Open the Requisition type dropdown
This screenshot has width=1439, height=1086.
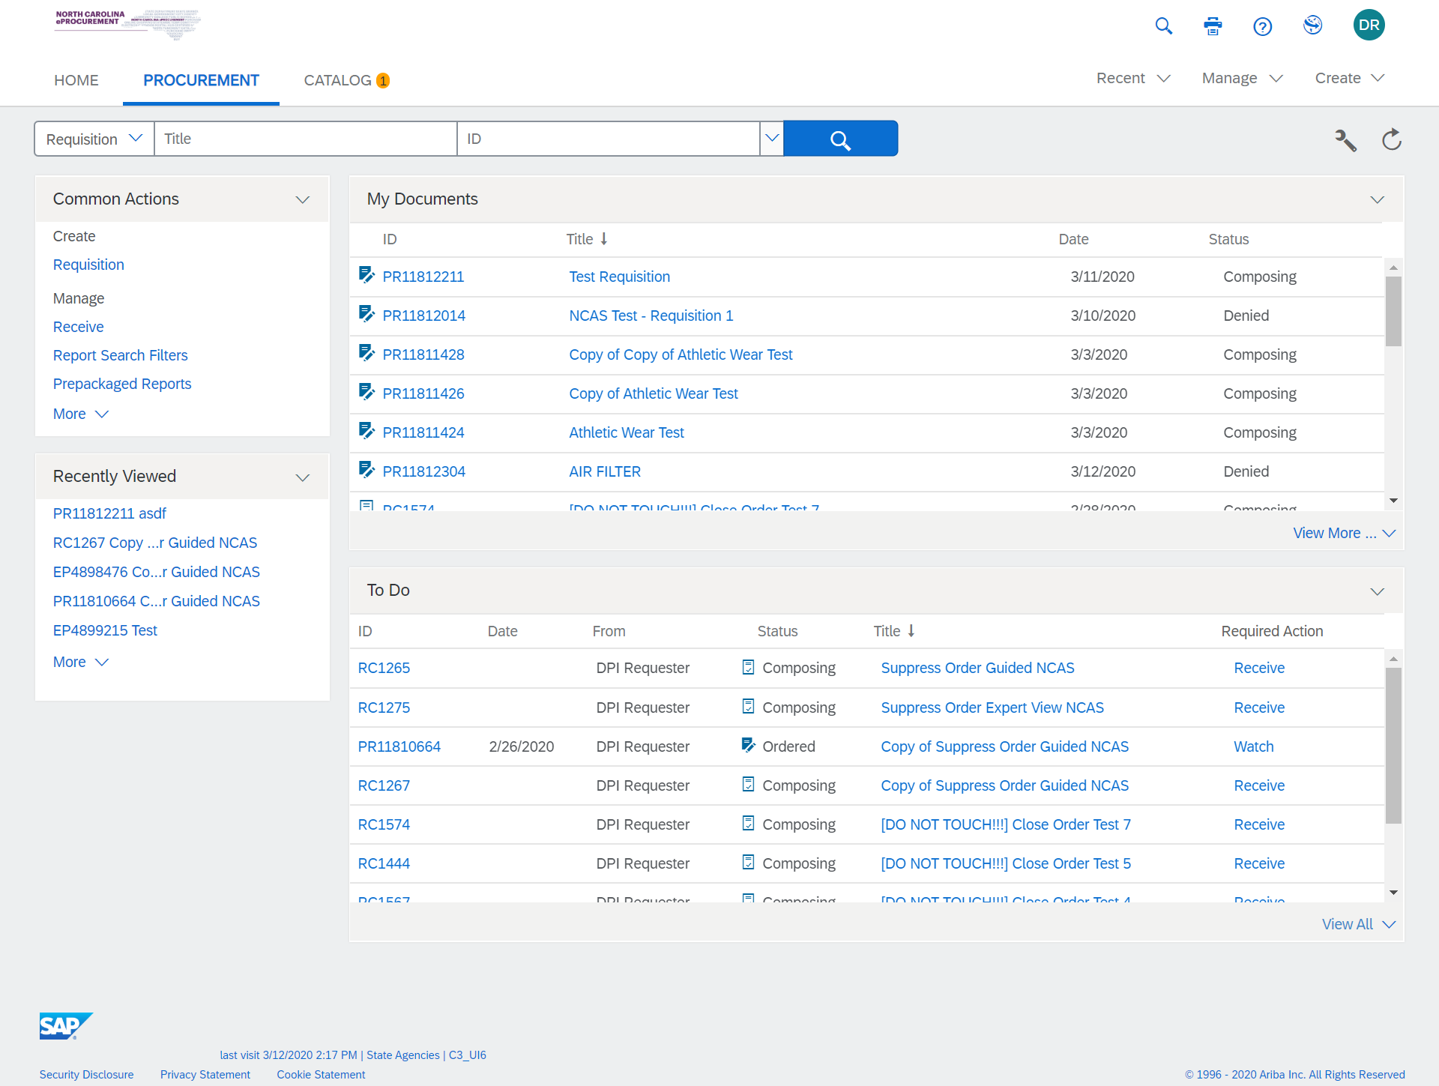coord(94,139)
